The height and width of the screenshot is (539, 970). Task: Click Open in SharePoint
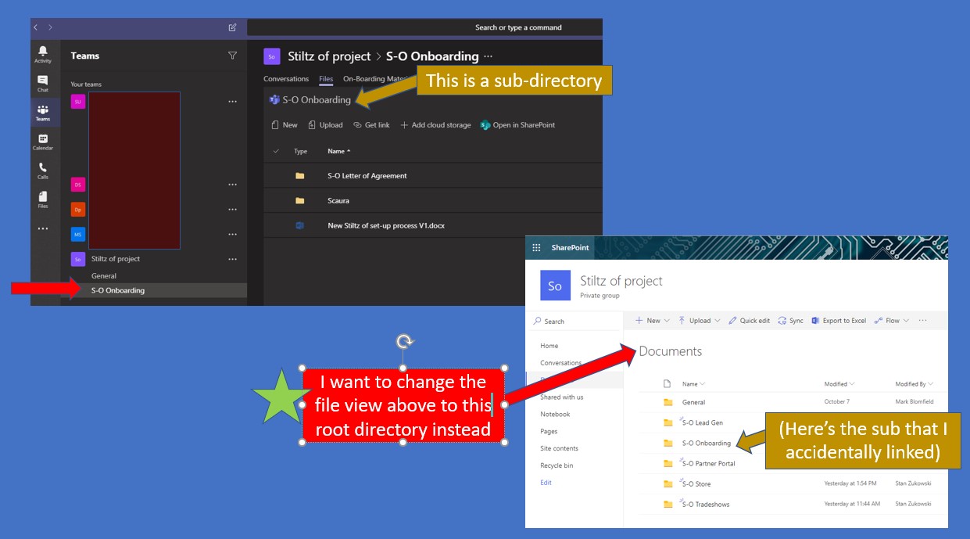tap(520, 124)
